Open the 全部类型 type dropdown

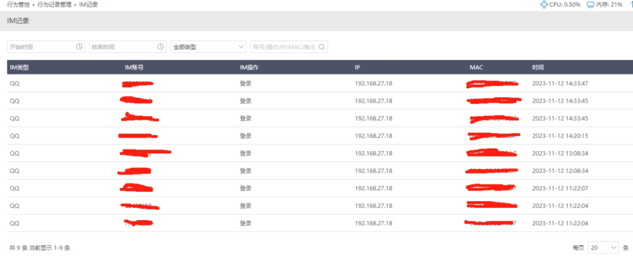(x=208, y=47)
